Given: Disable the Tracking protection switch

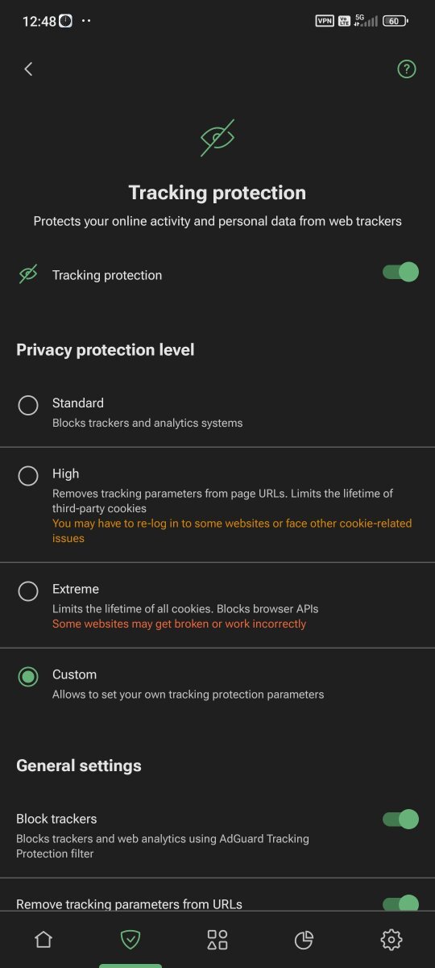Looking at the screenshot, I should pos(400,272).
